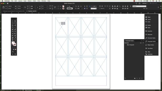Open the Pages panel
Screen dimensions: 162x91
click(x=149, y=17)
